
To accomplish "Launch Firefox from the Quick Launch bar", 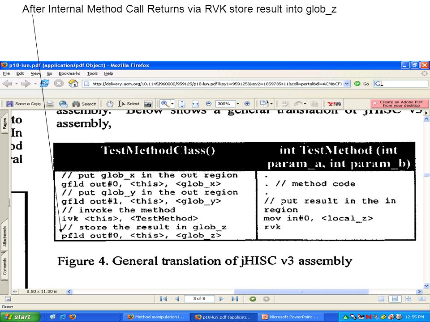I will (73, 317).
